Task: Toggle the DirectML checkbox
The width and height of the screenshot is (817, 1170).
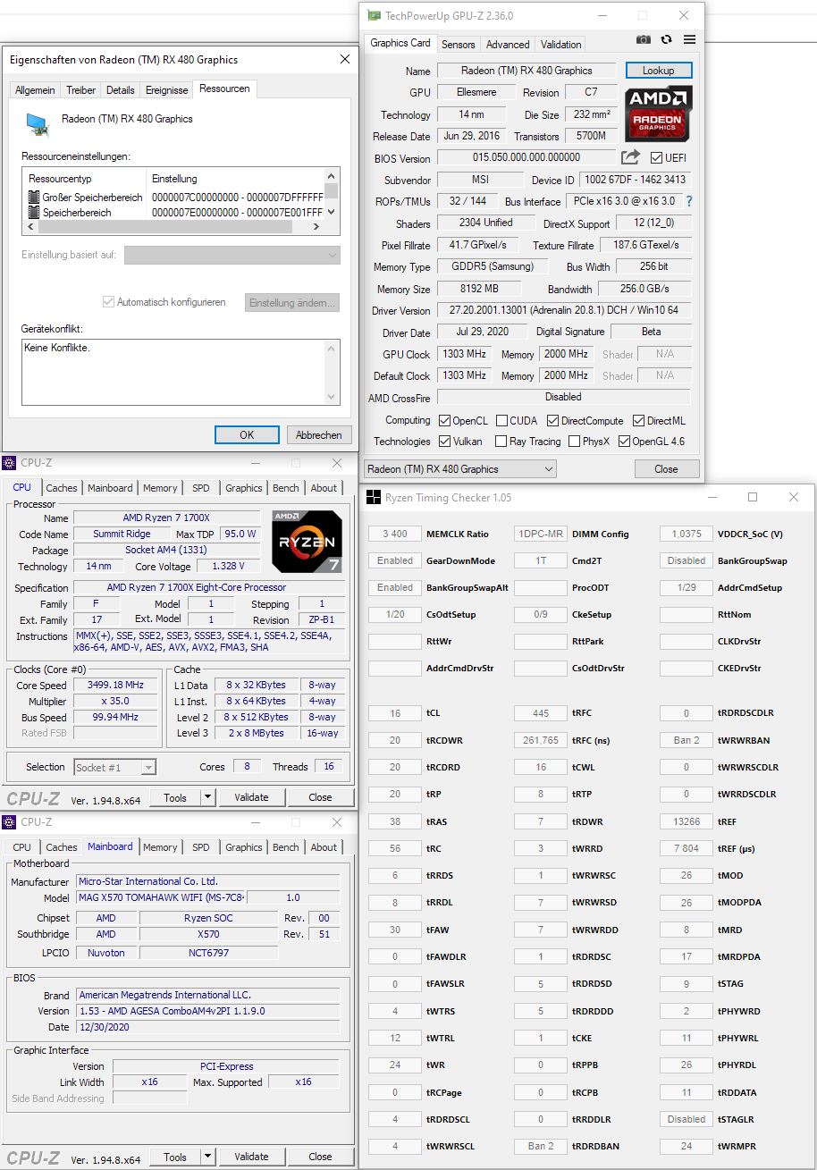Action: [x=639, y=420]
